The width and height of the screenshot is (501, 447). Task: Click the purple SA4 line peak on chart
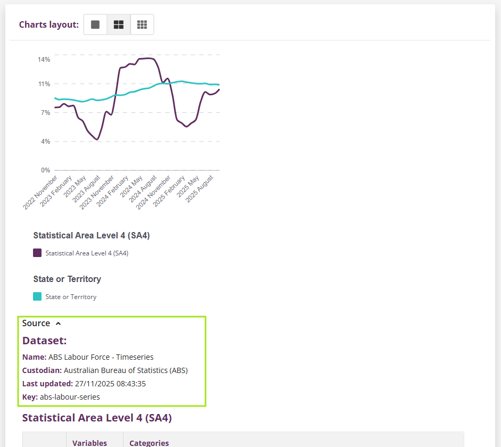[x=146, y=58]
